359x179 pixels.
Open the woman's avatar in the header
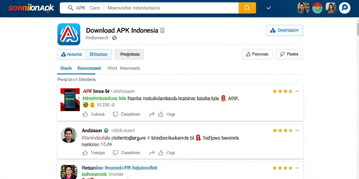(x=331, y=8)
